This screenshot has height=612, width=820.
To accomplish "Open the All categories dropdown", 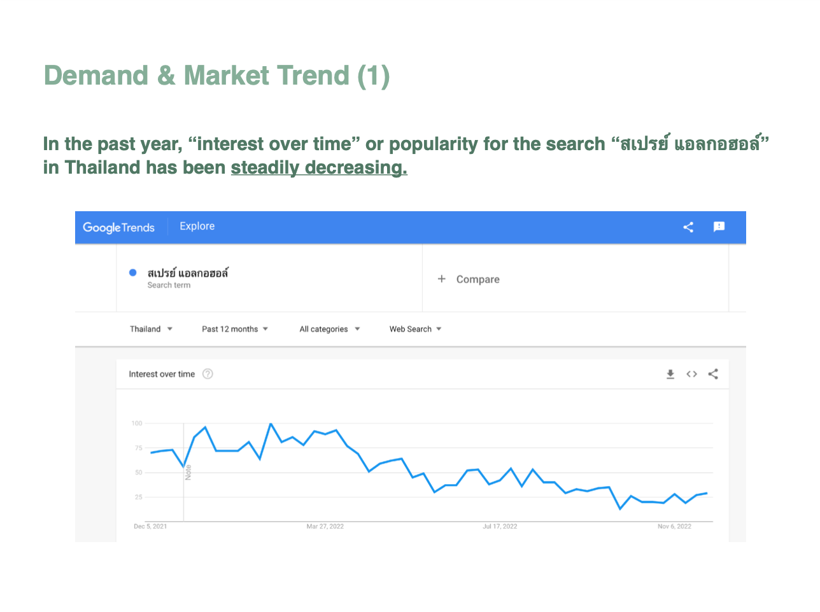I will click(329, 329).
